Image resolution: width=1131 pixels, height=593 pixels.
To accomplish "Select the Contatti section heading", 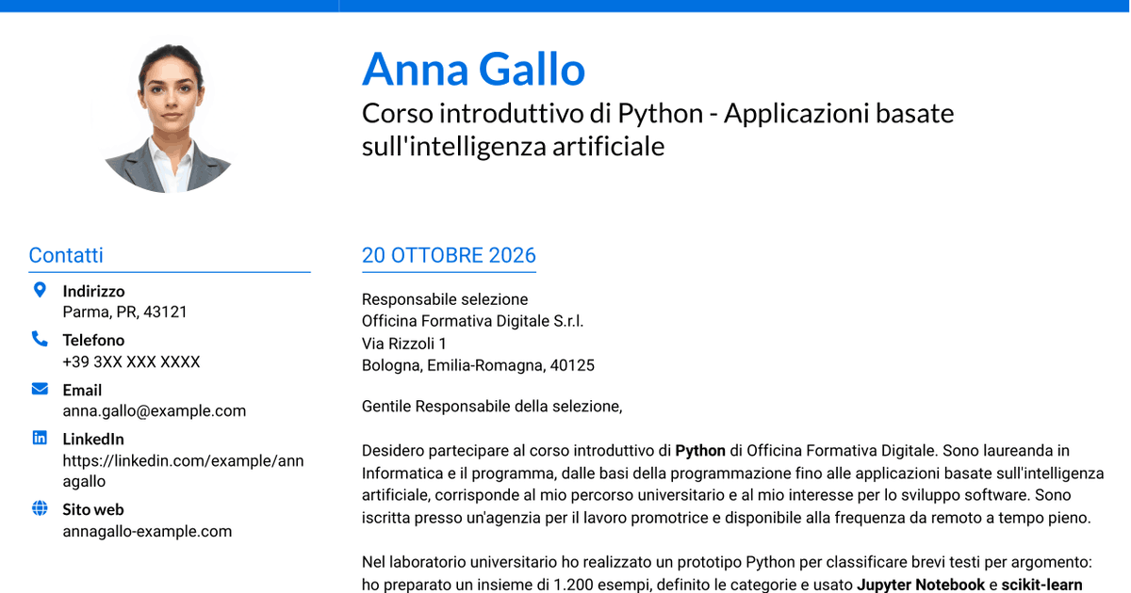I will pyautogui.click(x=66, y=255).
